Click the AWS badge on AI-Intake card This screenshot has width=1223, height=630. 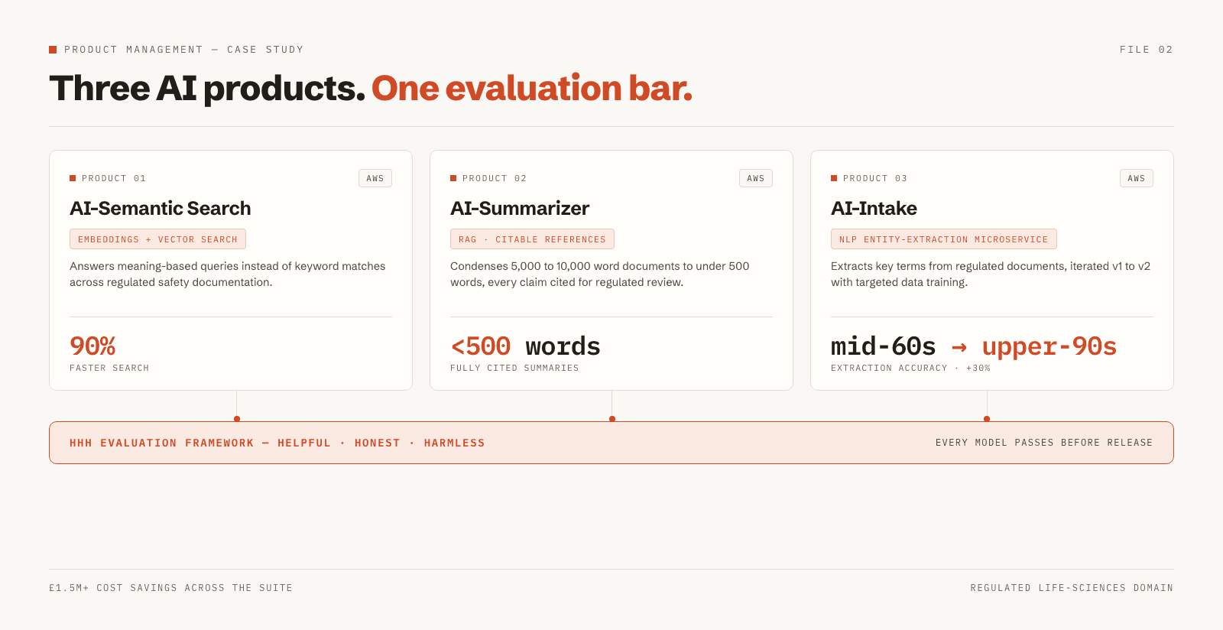tap(1137, 178)
